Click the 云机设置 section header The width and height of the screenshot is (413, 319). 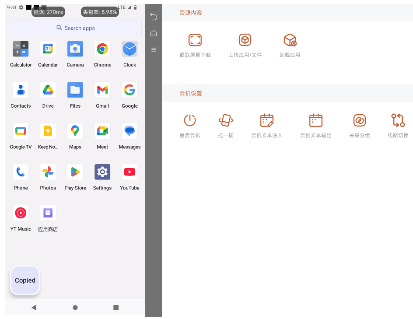pyautogui.click(x=191, y=93)
